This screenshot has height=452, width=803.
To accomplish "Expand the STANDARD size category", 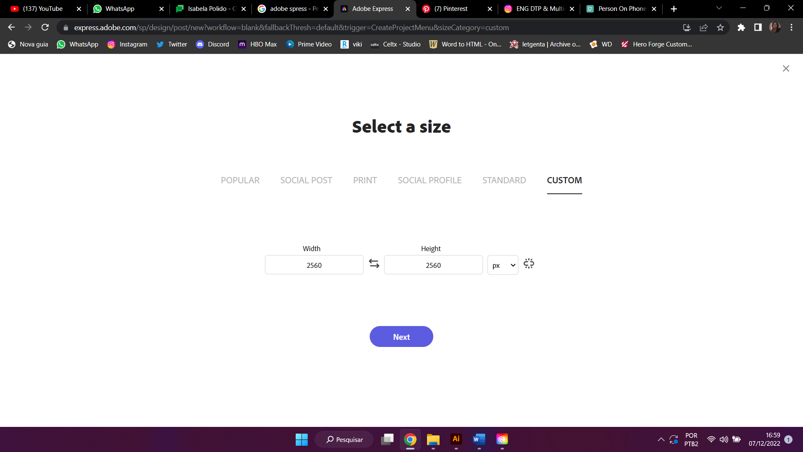I will point(504,180).
